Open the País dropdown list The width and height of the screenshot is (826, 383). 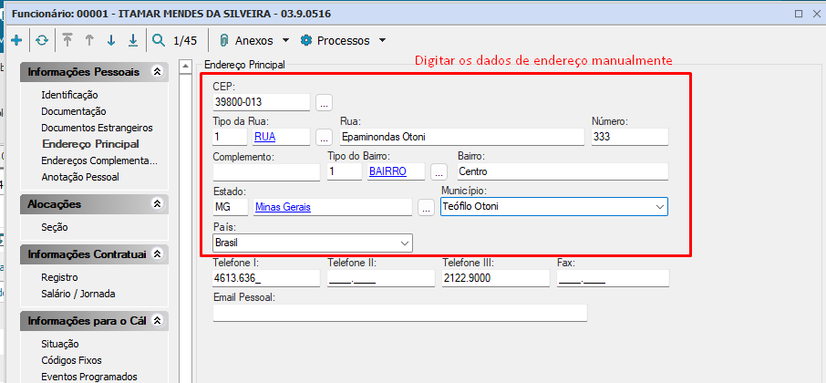(405, 243)
